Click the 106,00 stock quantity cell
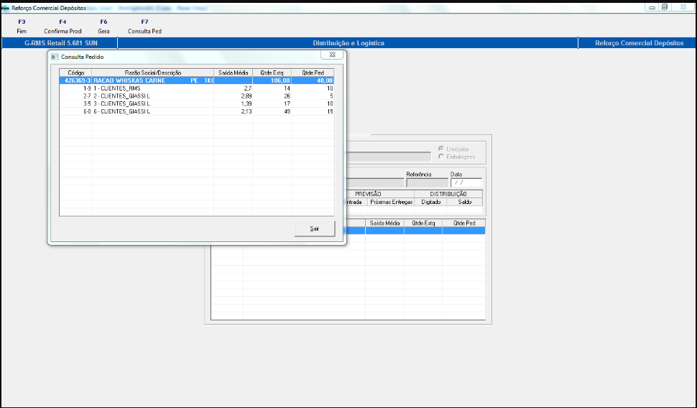 [x=272, y=80]
